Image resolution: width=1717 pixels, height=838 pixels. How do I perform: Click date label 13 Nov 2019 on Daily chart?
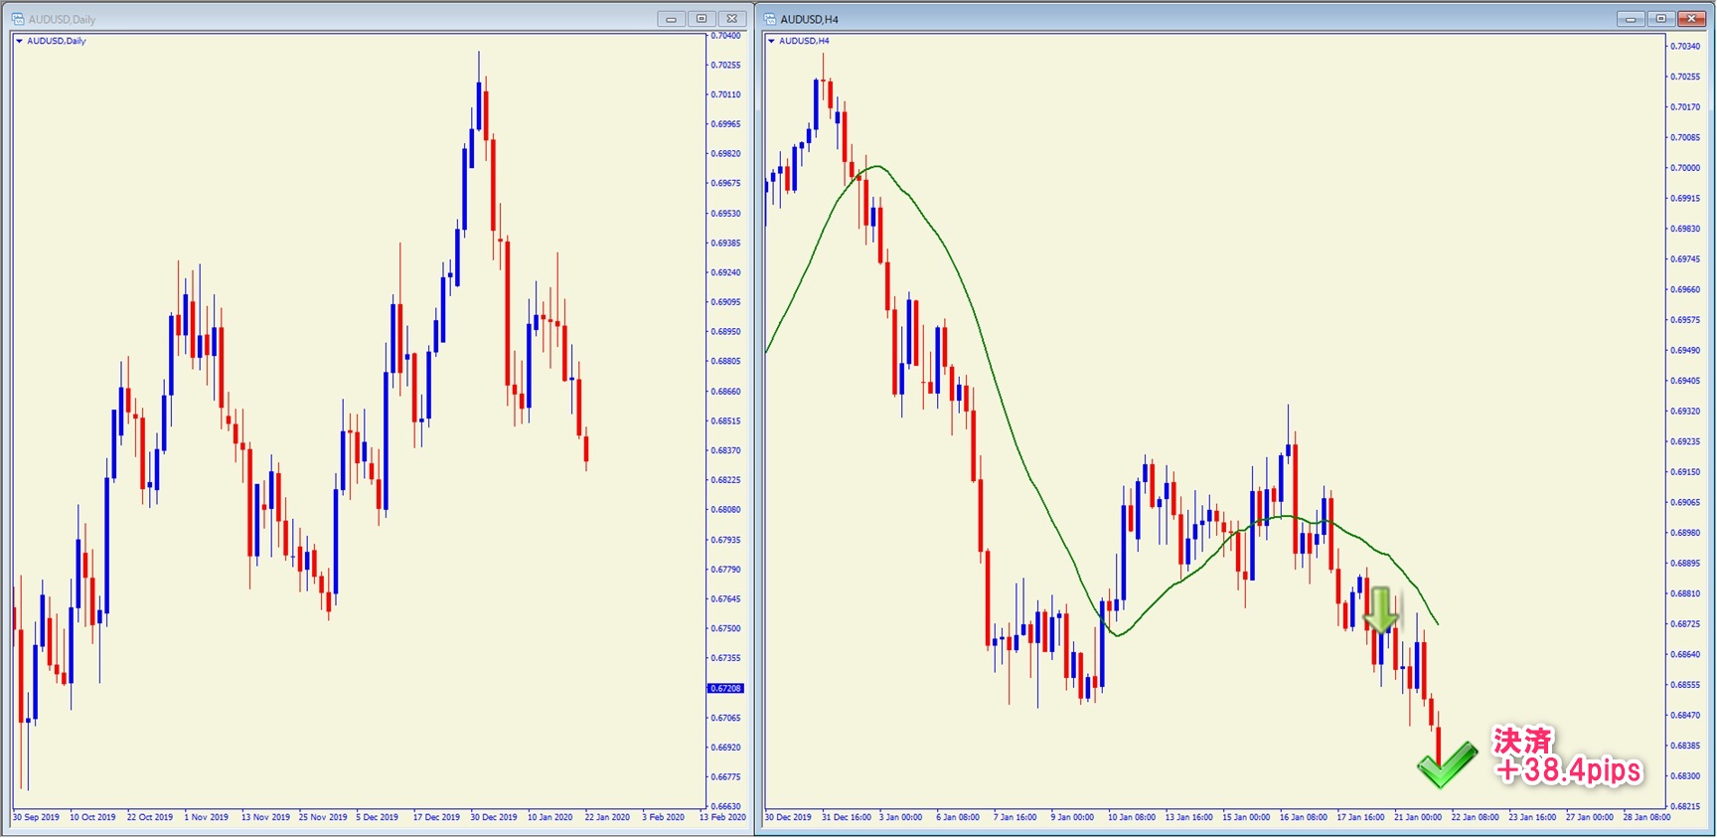pos(265,817)
